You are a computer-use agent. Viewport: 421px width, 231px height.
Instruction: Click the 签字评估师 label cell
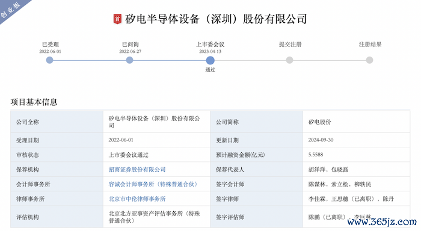(257, 217)
